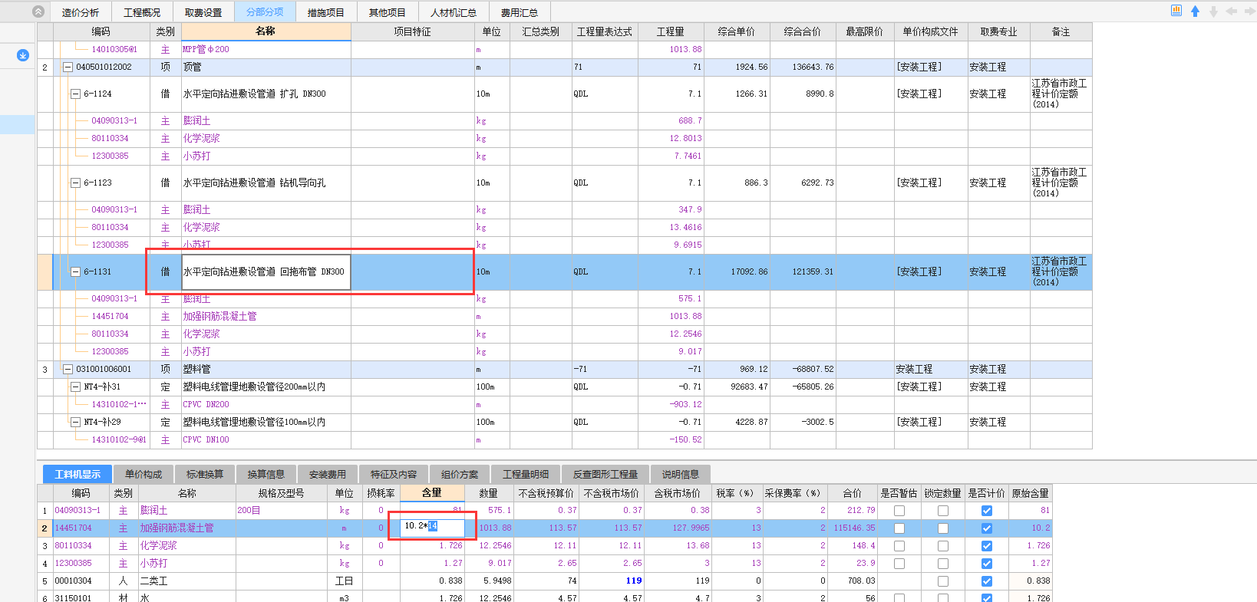Click 塑料电线管埋地敷设管径100mm以内 row
This screenshot has height=602, width=1257.
[564, 423]
